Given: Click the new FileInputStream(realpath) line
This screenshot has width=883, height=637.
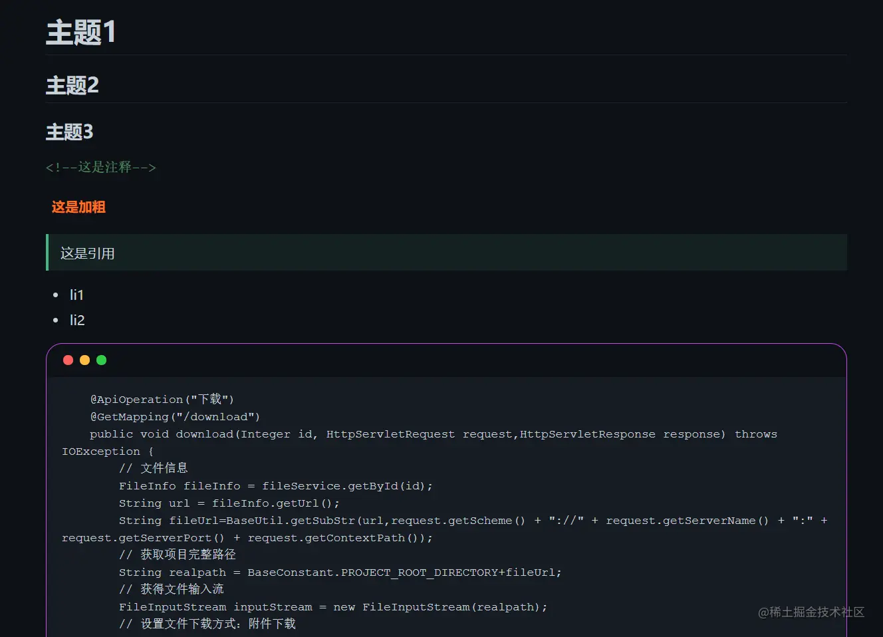Looking at the screenshot, I should [x=333, y=606].
